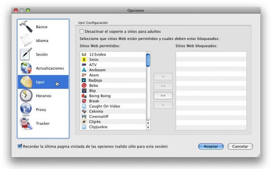
Task: Click the BadJojo site icon
Action: tap(84, 80)
